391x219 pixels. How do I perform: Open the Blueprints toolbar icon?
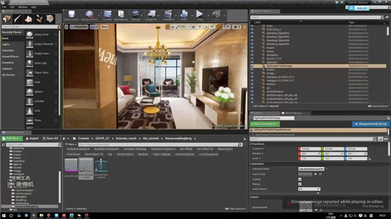[x=151, y=15]
